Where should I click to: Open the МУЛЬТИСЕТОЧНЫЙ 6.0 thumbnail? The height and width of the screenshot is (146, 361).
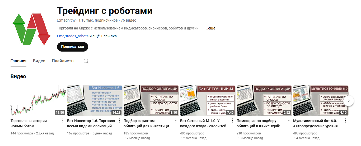pyautogui.click(x=321, y=101)
